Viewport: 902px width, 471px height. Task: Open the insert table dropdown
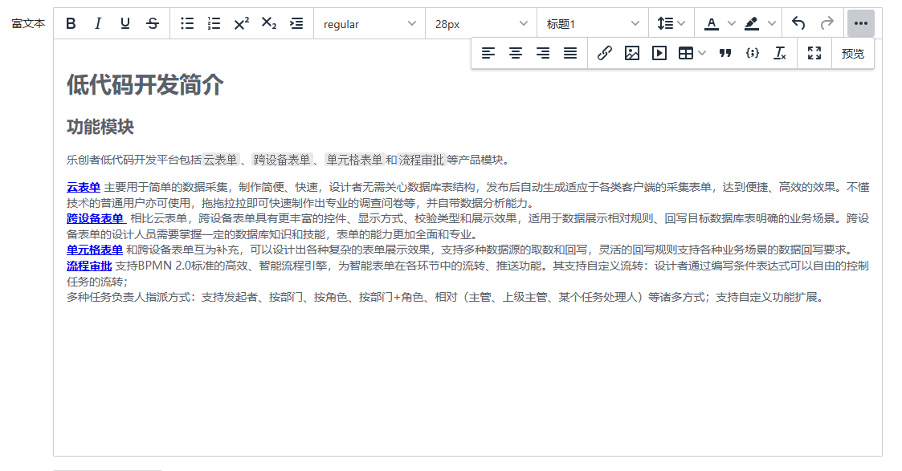[x=692, y=54]
